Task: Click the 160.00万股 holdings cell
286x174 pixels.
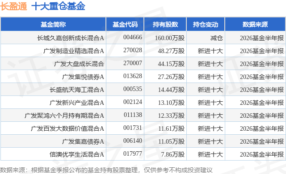Action: [170, 38]
